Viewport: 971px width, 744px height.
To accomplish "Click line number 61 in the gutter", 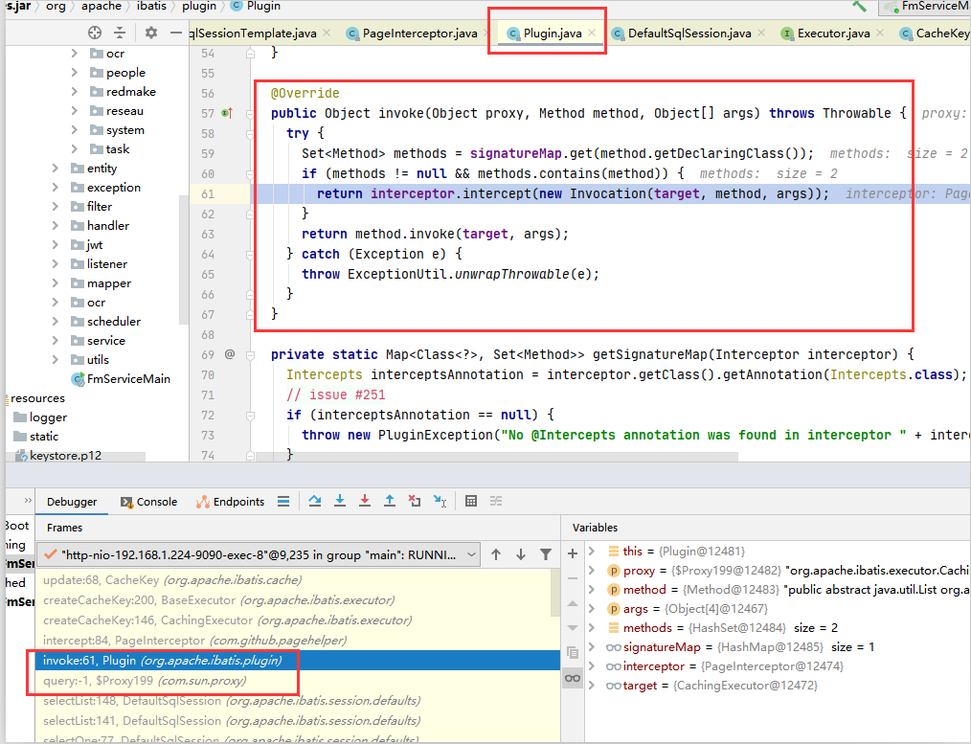I will tap(208, 193).
